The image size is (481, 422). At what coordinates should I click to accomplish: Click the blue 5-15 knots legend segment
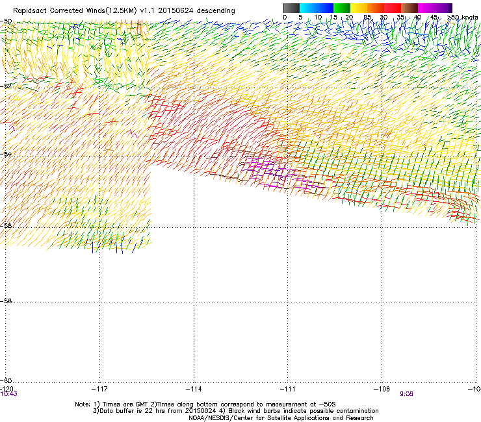317,8
